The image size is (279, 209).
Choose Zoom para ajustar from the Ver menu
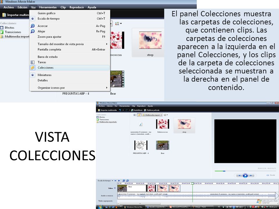click(x=70, y=37)
